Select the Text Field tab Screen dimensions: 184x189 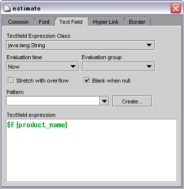pyautogui.click(x=71, y=22)
